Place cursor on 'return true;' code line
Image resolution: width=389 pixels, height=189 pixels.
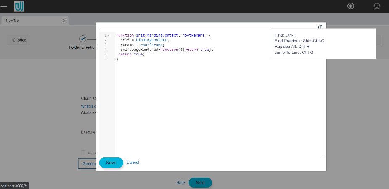[131, 54]
